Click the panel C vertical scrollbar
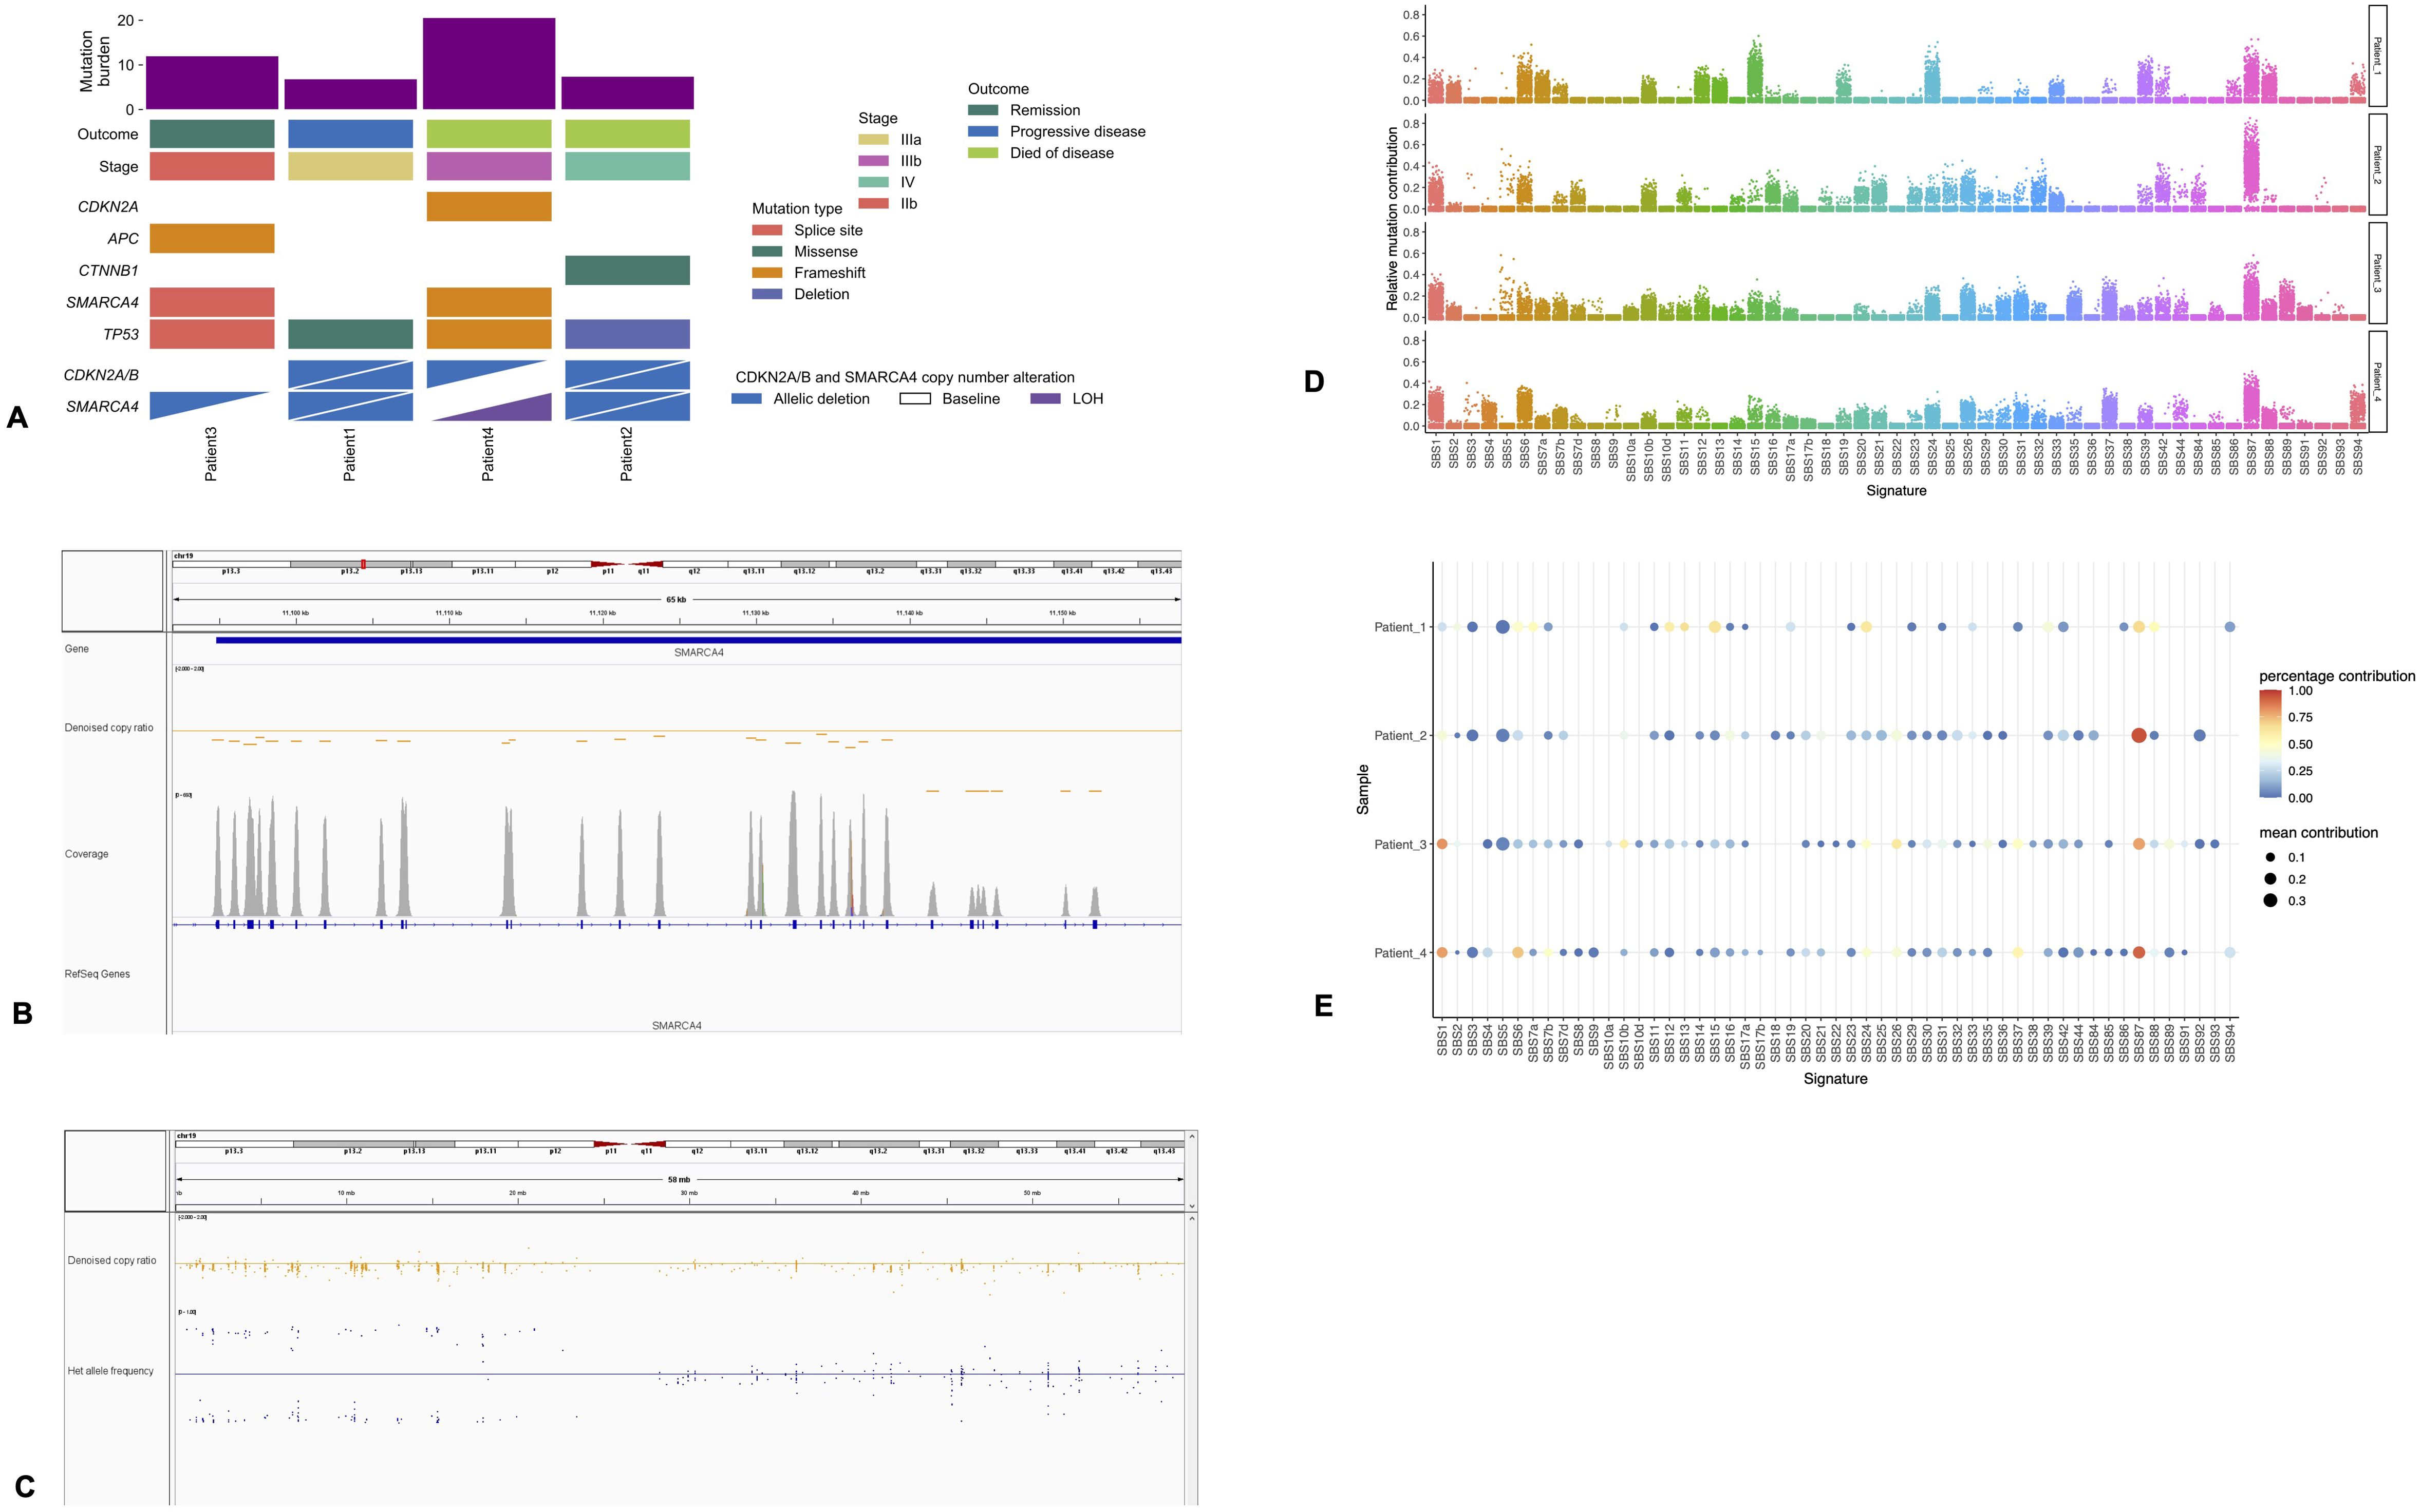This screenshot has height=1512, width=2421. pos(1191,1360)
